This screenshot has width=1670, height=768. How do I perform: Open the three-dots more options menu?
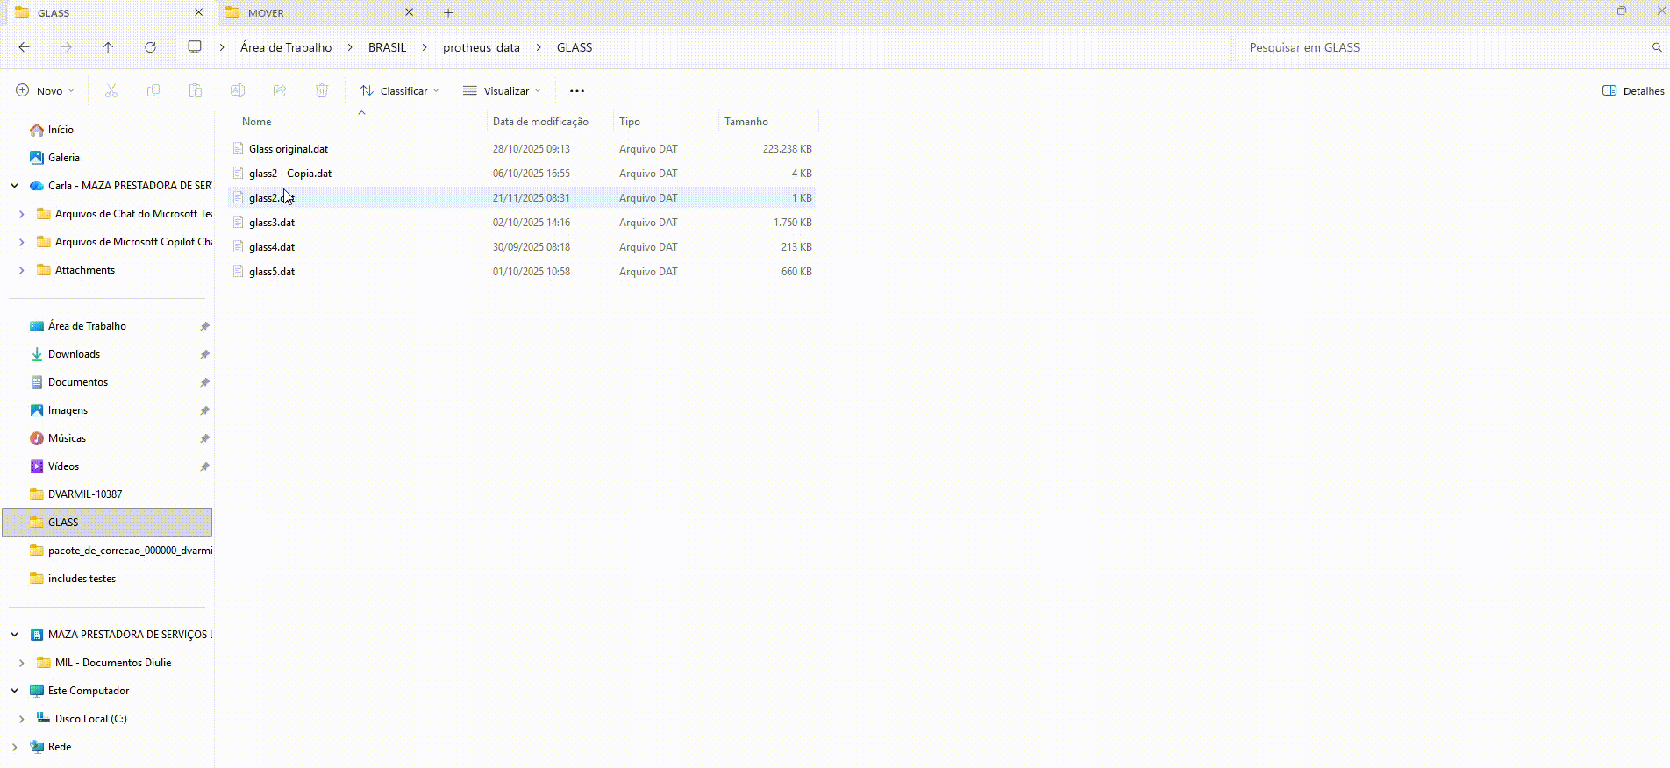(x=577, y=90)
